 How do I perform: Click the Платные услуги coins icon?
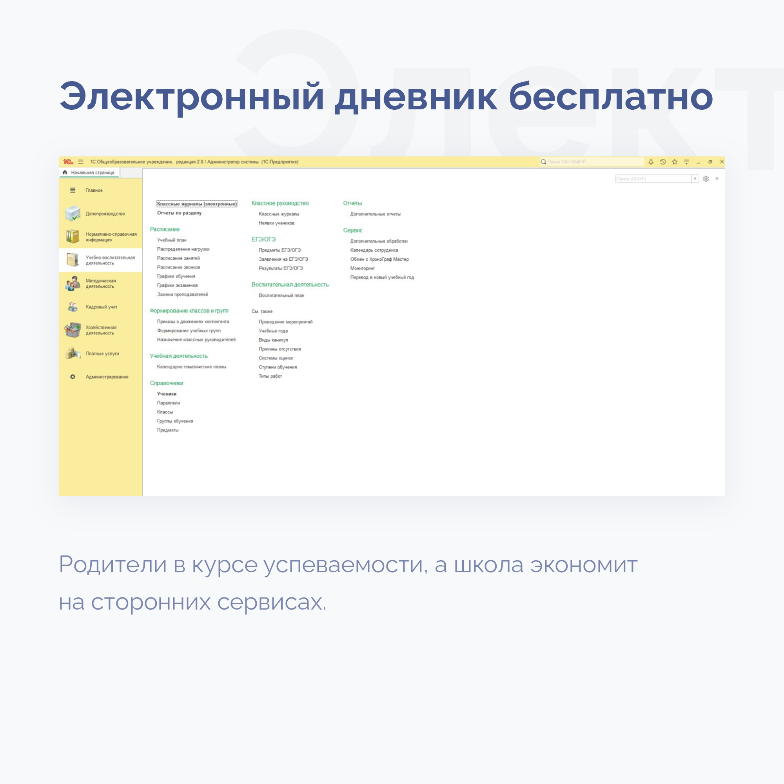click(73, 354)
